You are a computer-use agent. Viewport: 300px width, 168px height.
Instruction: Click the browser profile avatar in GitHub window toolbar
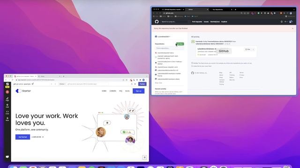click(291, 13)
